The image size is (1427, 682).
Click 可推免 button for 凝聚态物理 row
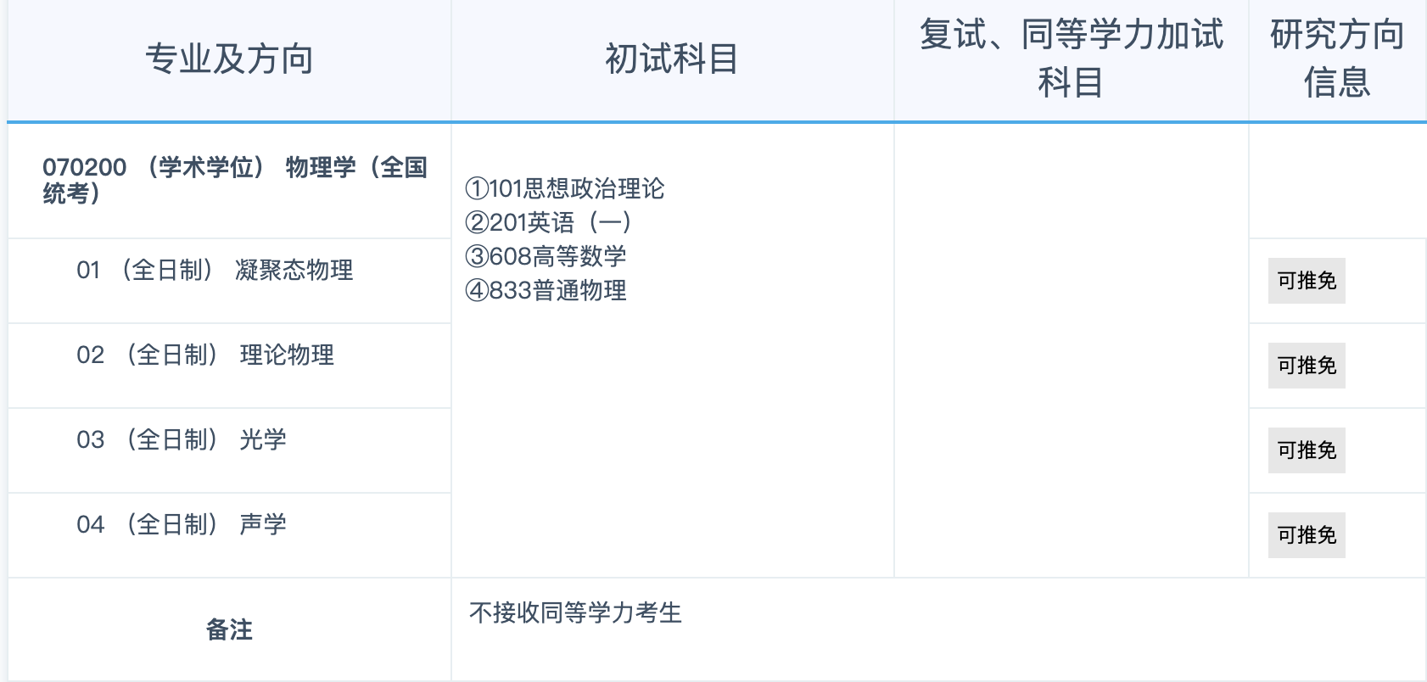[1306, 281]
